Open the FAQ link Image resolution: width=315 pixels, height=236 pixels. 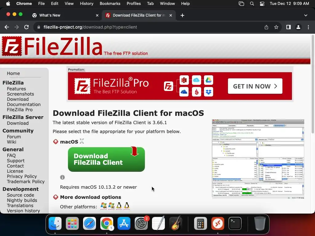click(11, 155)
